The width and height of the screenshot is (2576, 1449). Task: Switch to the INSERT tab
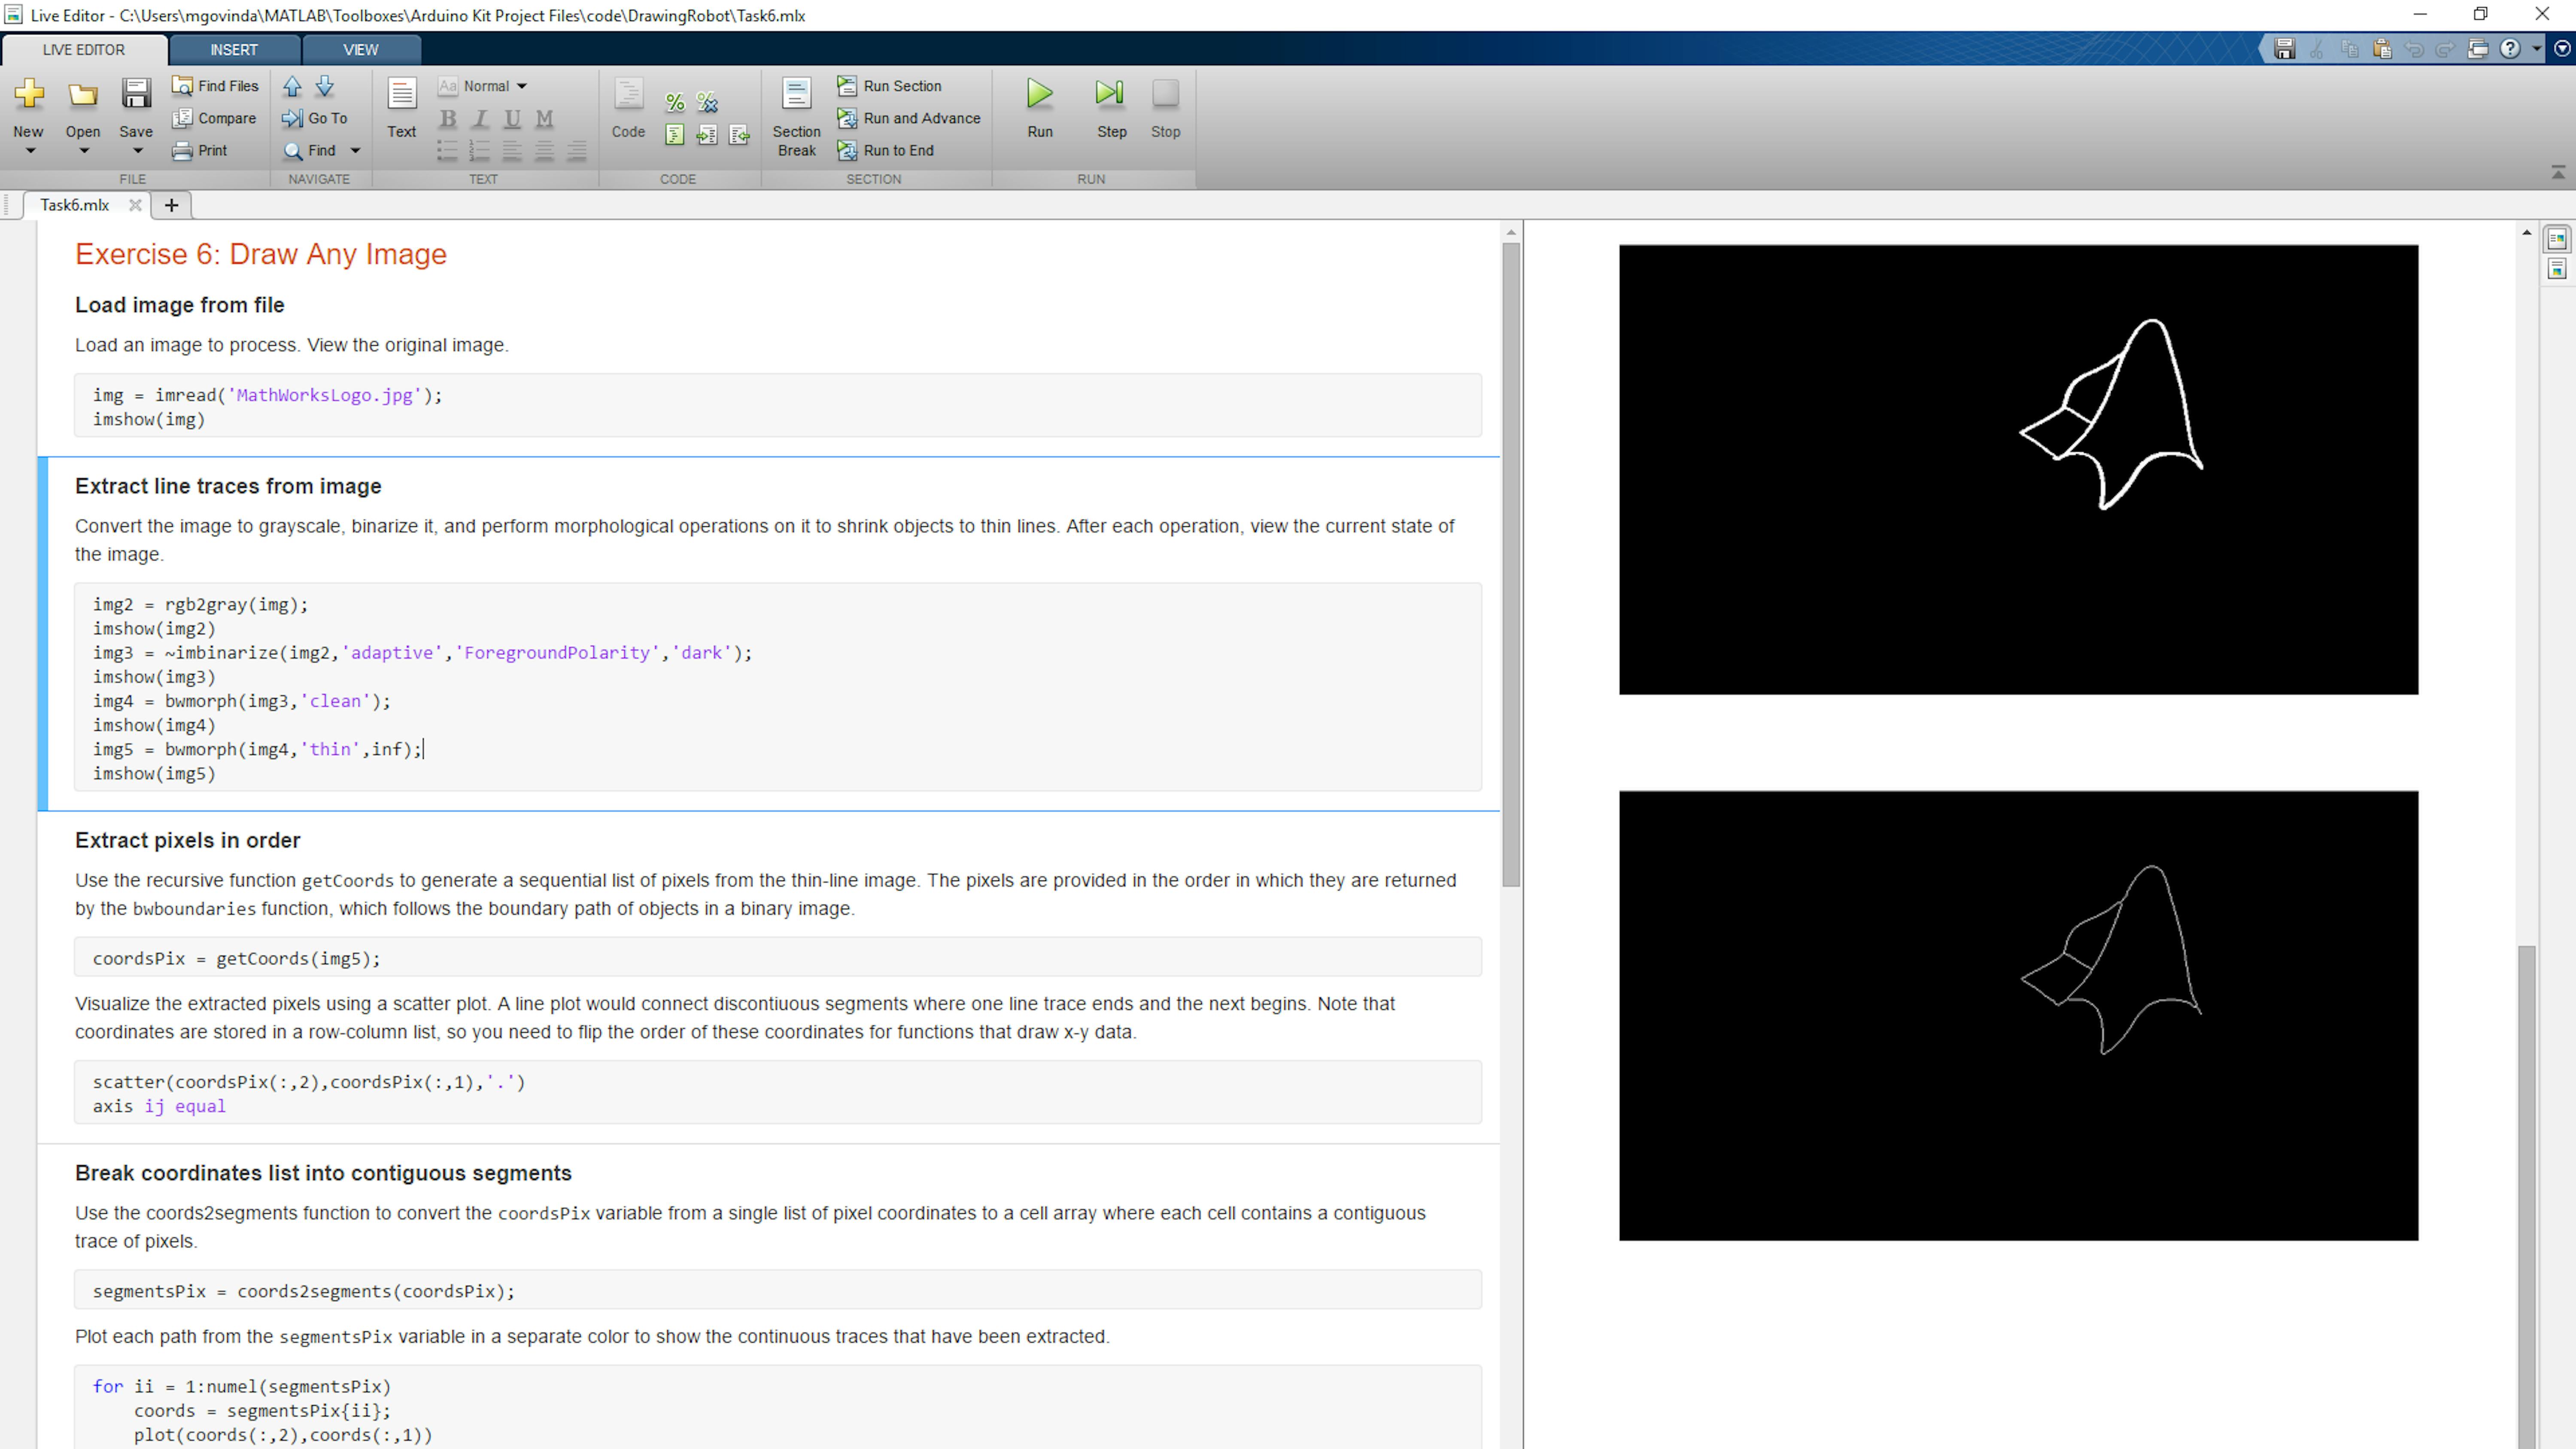(234, 50)
